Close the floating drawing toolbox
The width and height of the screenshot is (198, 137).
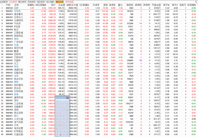click(67, 98)
